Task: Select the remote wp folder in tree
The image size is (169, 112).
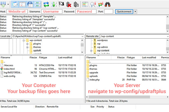Action: pyautogui.click(x=99, y=44)
